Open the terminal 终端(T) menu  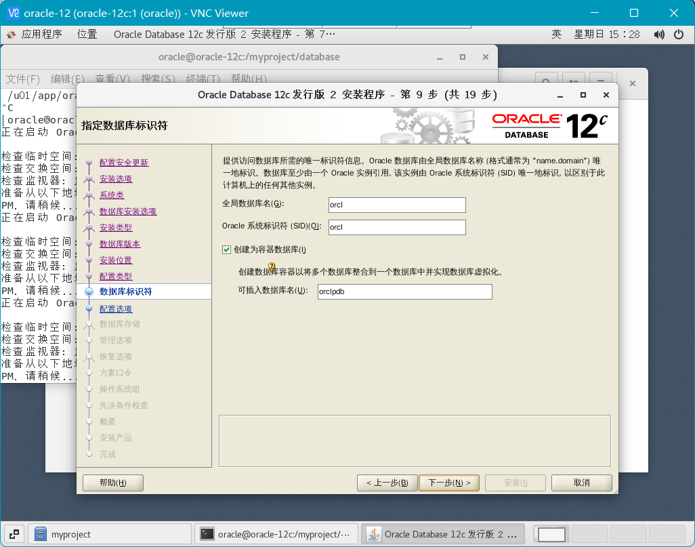tap(203, 79)
